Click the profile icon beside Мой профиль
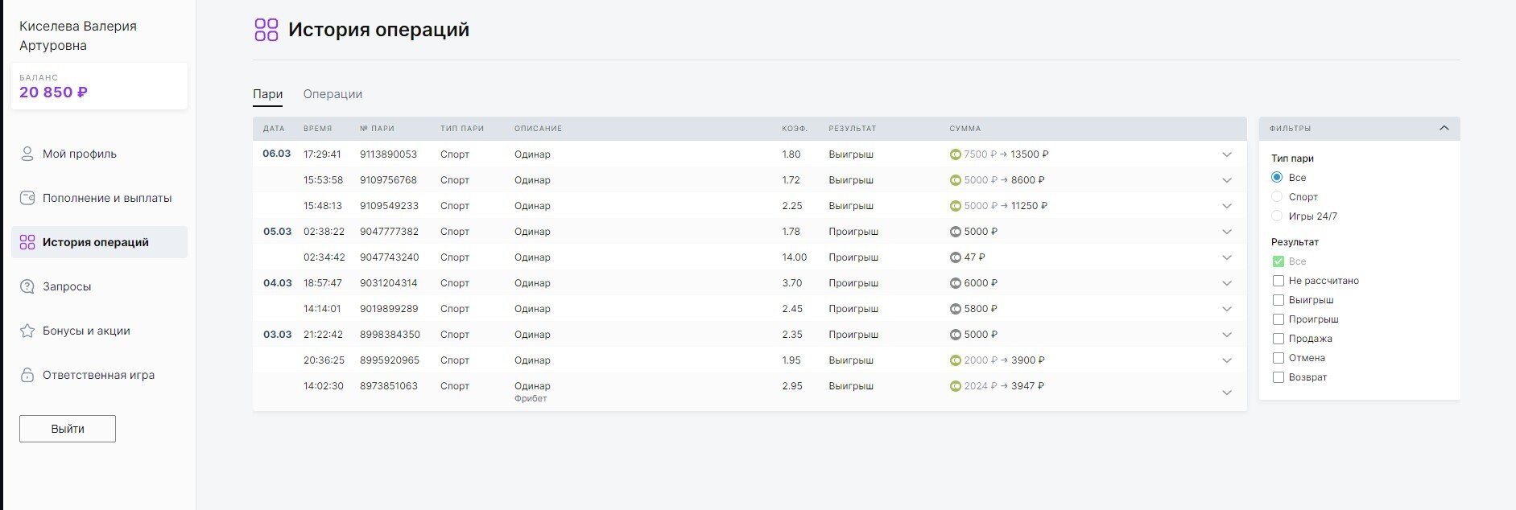The image size is (1516, 510). click(27, 154)
